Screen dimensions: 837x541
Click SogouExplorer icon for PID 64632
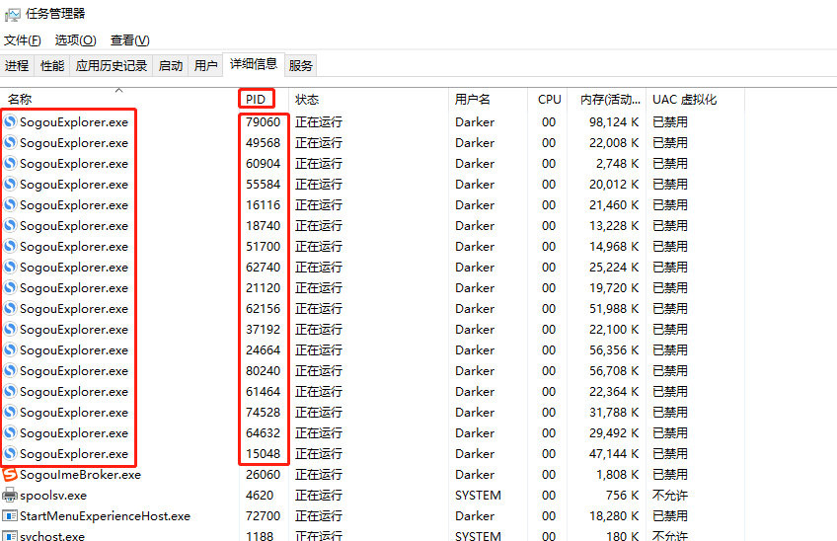tap(10, 432)
